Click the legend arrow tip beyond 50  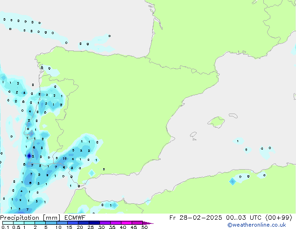click(x=151, y=223)
